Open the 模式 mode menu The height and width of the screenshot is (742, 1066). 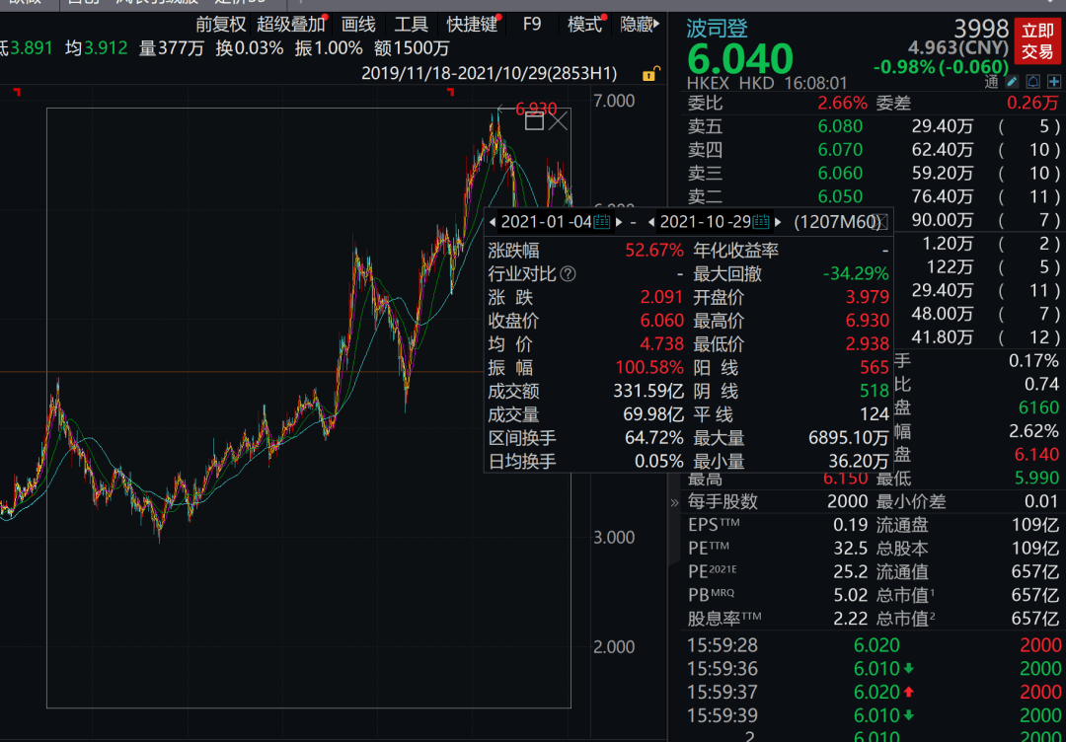pyautogui.click(x=585, y=25)
